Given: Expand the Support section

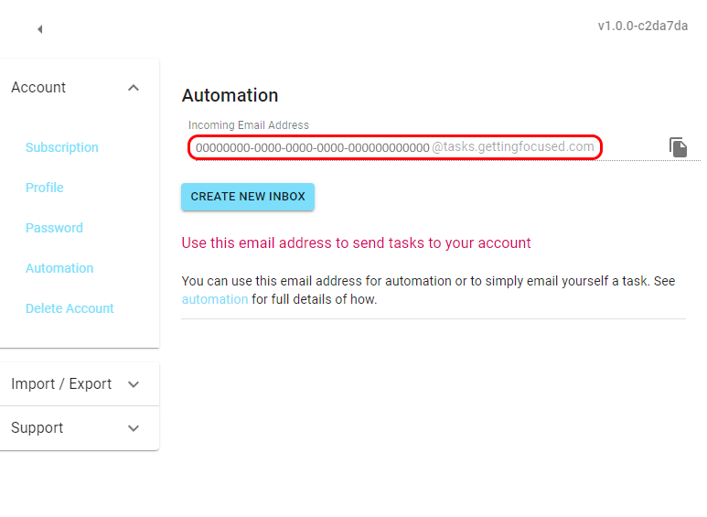Looking at the screenshot, I should click(x=134, y=427).
